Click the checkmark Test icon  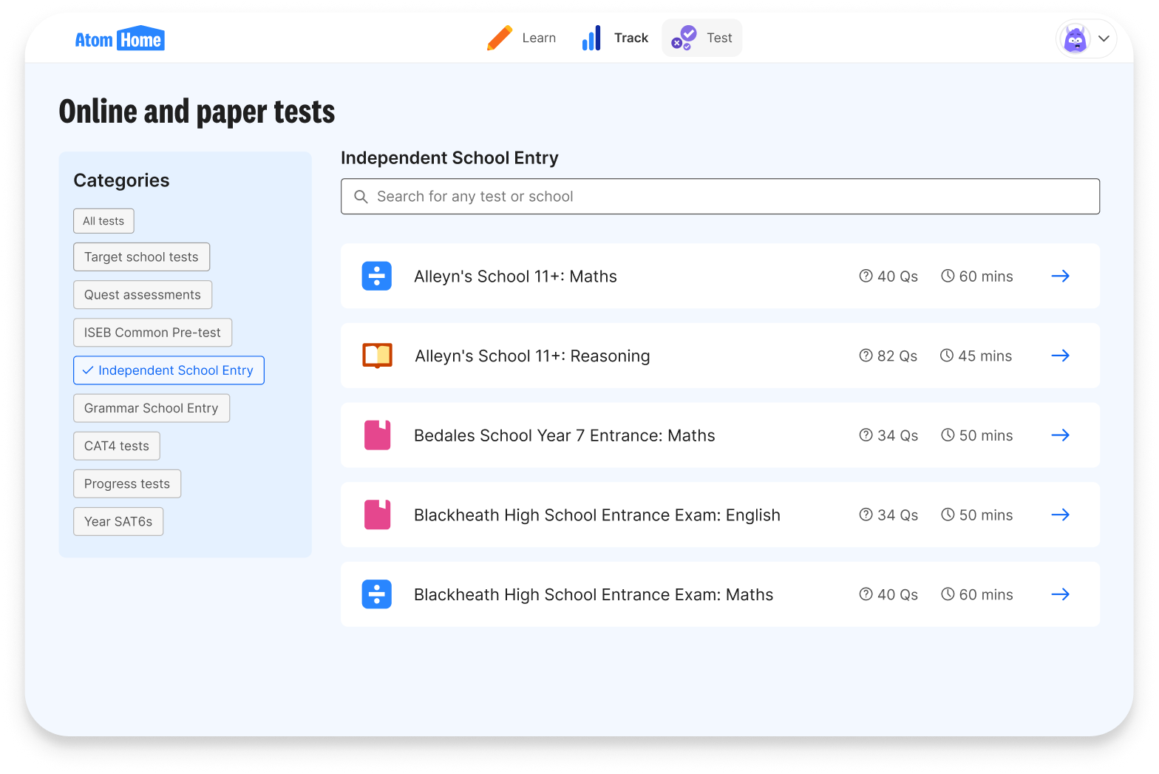click(684, 38)
